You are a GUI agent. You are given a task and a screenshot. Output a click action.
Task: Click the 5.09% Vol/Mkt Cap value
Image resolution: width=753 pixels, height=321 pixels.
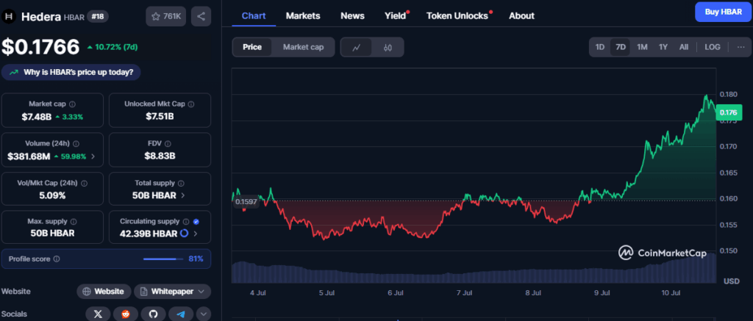tap(52, 196)
